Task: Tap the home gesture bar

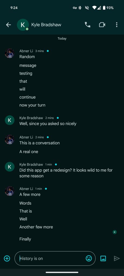Action: point(62,272)
